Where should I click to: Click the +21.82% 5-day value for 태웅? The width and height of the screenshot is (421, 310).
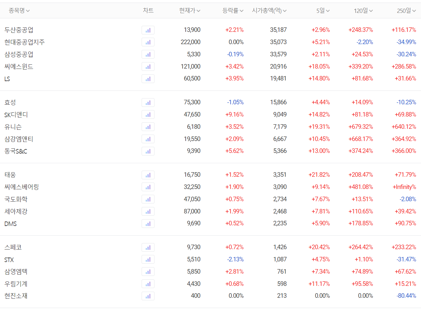click(319, 175)
